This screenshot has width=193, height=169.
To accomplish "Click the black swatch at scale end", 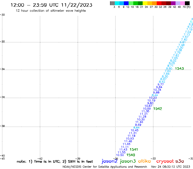I will (x=187, y=3).
